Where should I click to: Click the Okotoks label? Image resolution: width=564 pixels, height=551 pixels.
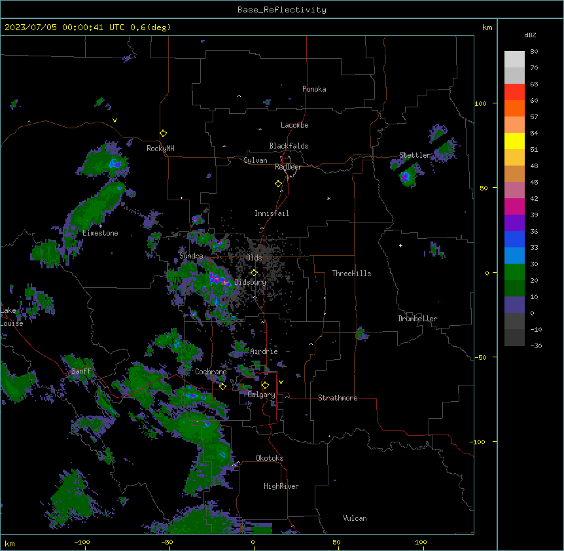pyautogui.click(x=270, y=458)
